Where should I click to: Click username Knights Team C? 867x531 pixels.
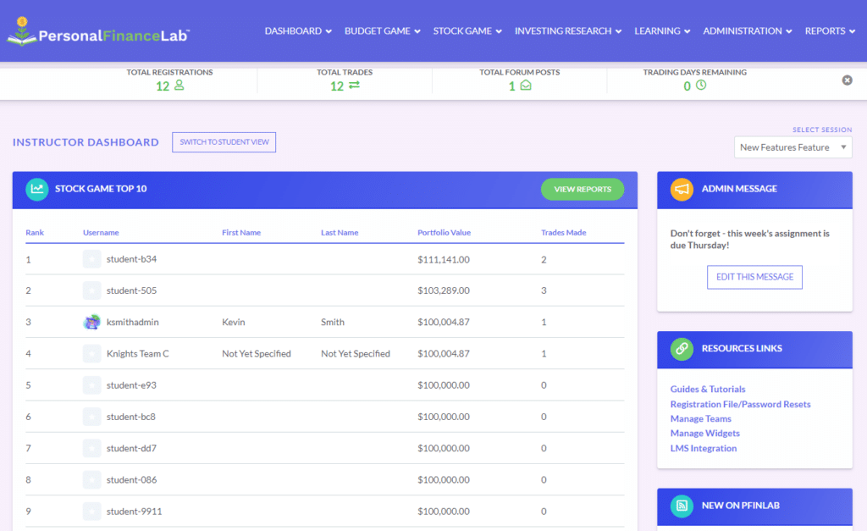(x=138, y=353)
